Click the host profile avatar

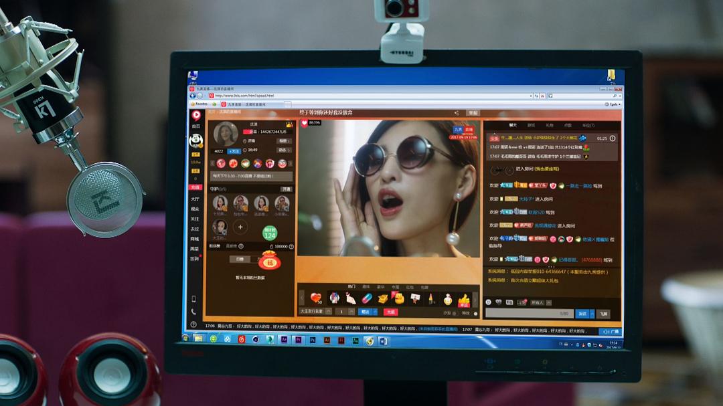pos(226,134)
